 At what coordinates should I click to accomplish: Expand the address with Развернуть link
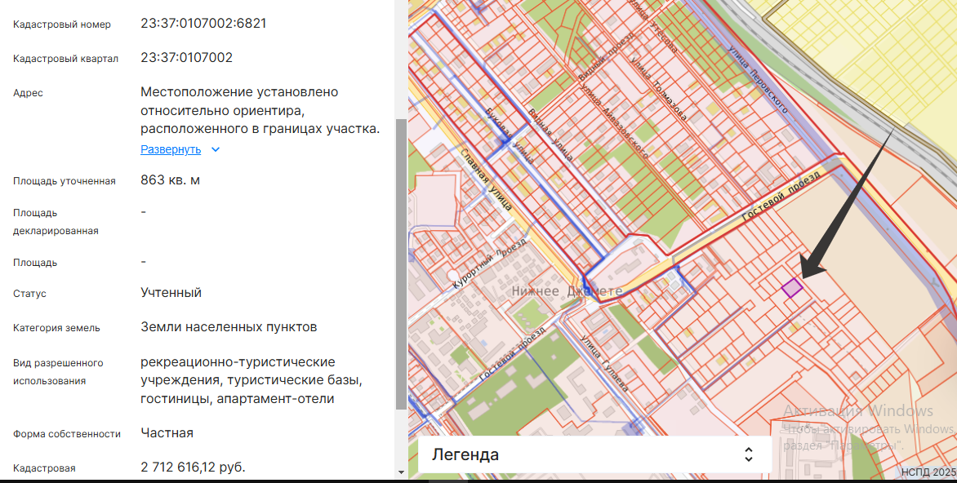pyautogui.click(x=171, y=149)
